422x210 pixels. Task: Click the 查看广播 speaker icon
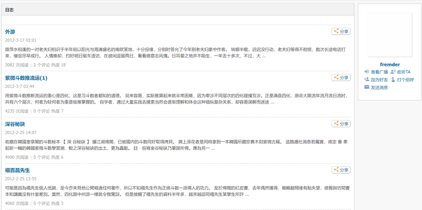pyautogui.click(x=366, y=72)
